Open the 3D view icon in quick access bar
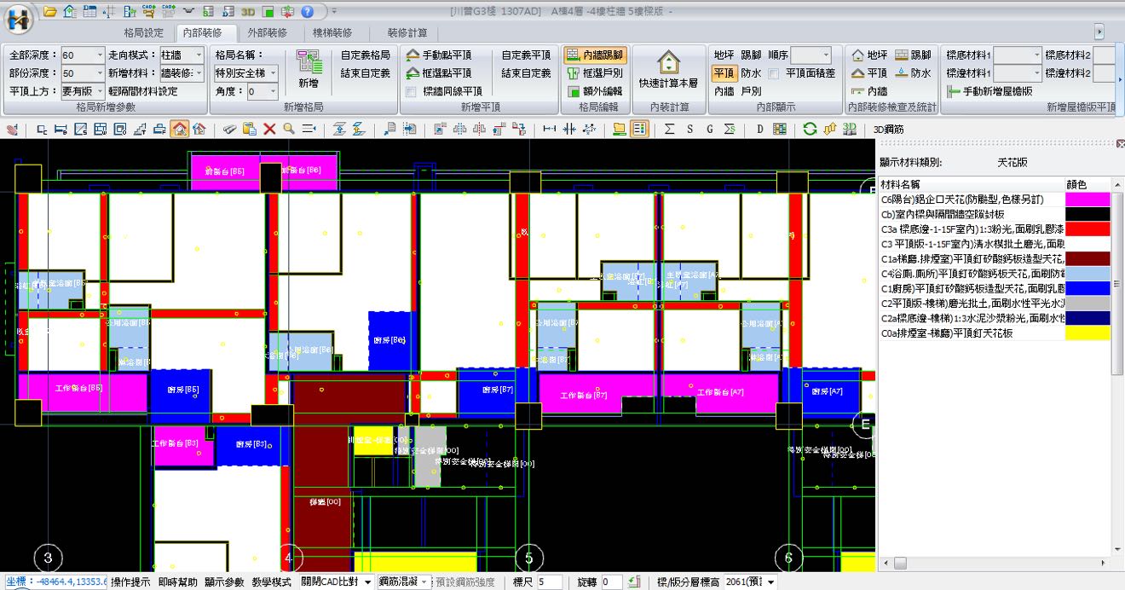This screenshot has width=1125, height=590. coord(248,12)
